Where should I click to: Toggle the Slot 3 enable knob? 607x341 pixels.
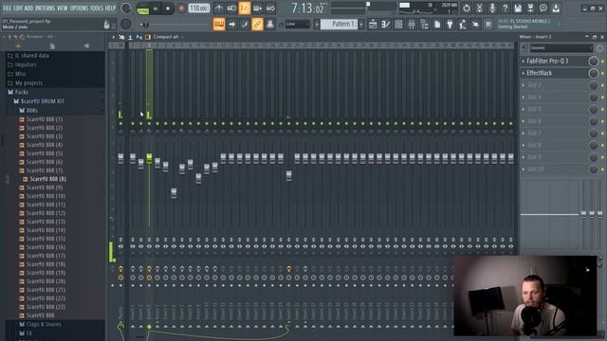[x=593, y=85]
